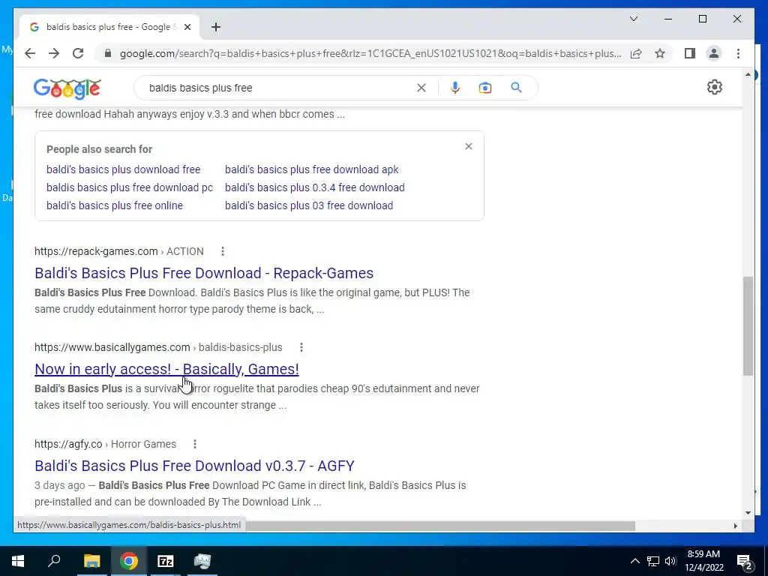Open Chrome three-dot menu
Viewport: 768px width, 576px height.
(738, 53)
